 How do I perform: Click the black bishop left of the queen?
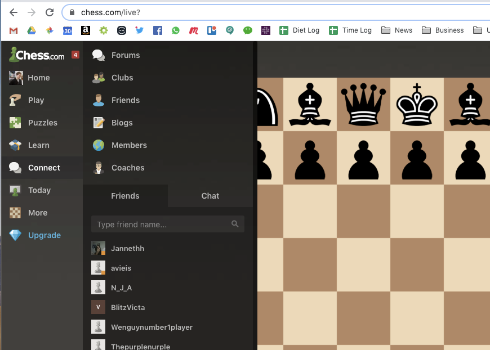point(310,104)
